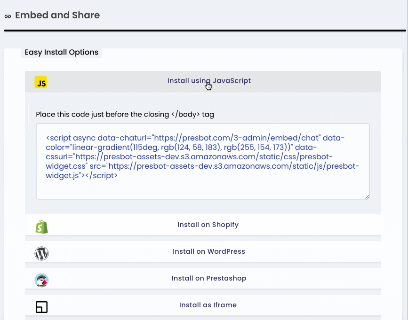Screen dimensions: 408x320
Task: Click the Easy Install Options label
Action: (x=61, y=52)
